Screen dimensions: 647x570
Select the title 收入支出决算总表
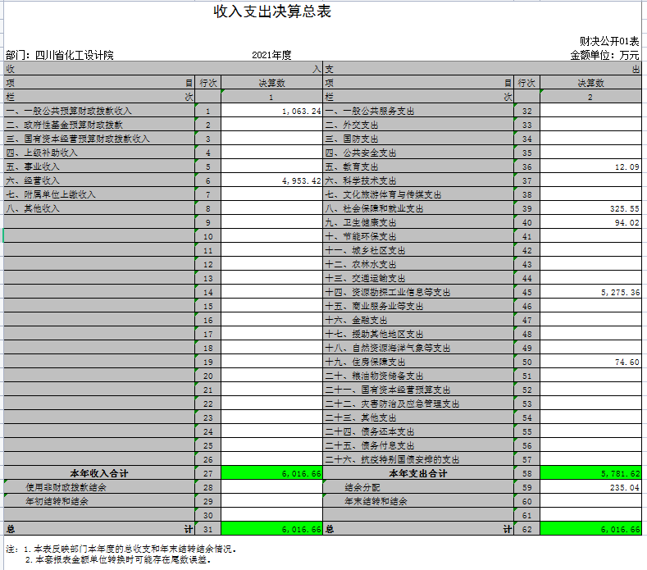pyautogui.click(x=272, y=11)
